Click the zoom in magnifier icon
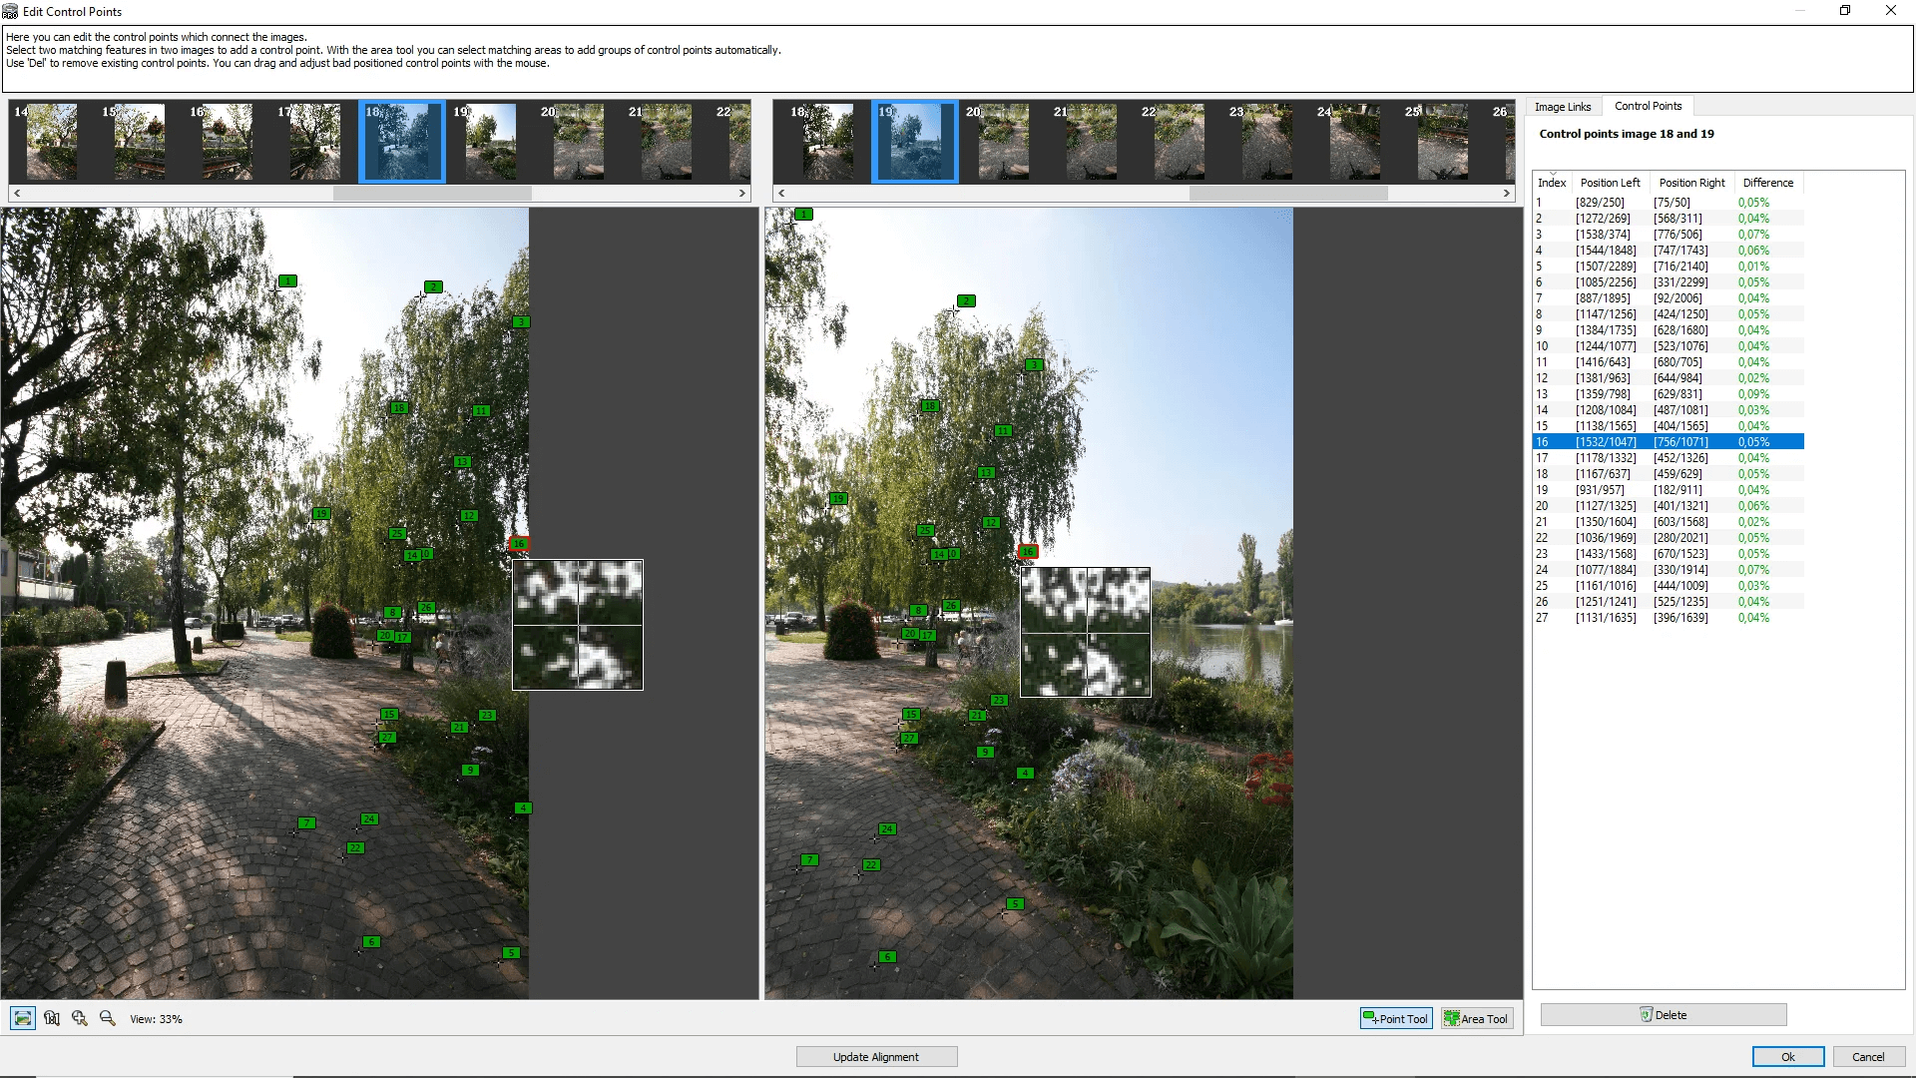 pyautogui.click(x=80, y=1018)
